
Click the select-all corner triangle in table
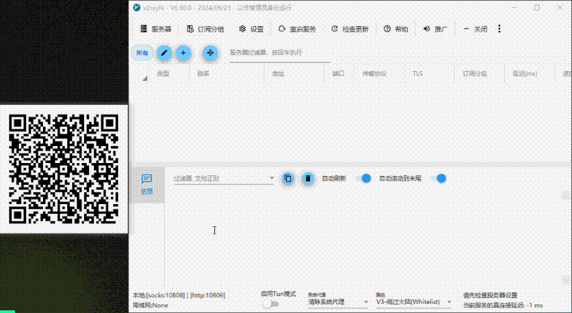click(x=145, y=78)
